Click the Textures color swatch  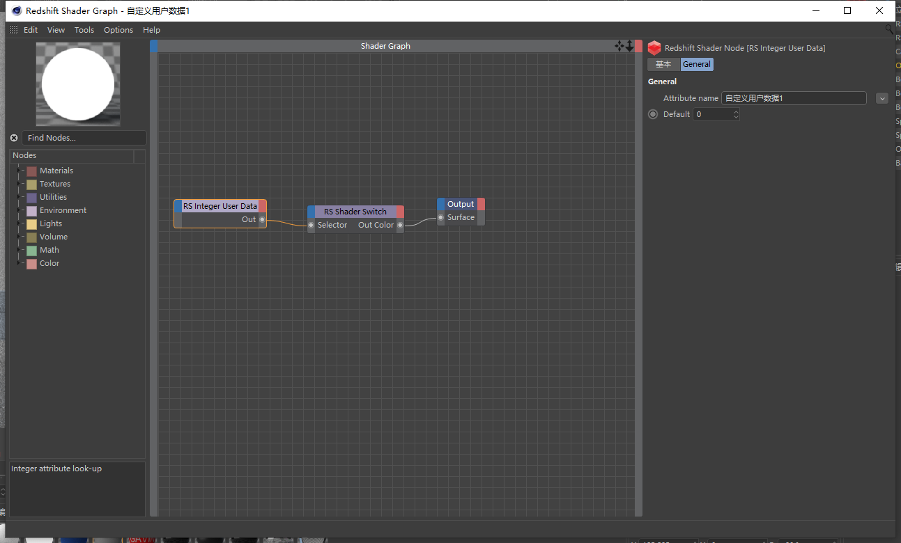tap(32, 184)
